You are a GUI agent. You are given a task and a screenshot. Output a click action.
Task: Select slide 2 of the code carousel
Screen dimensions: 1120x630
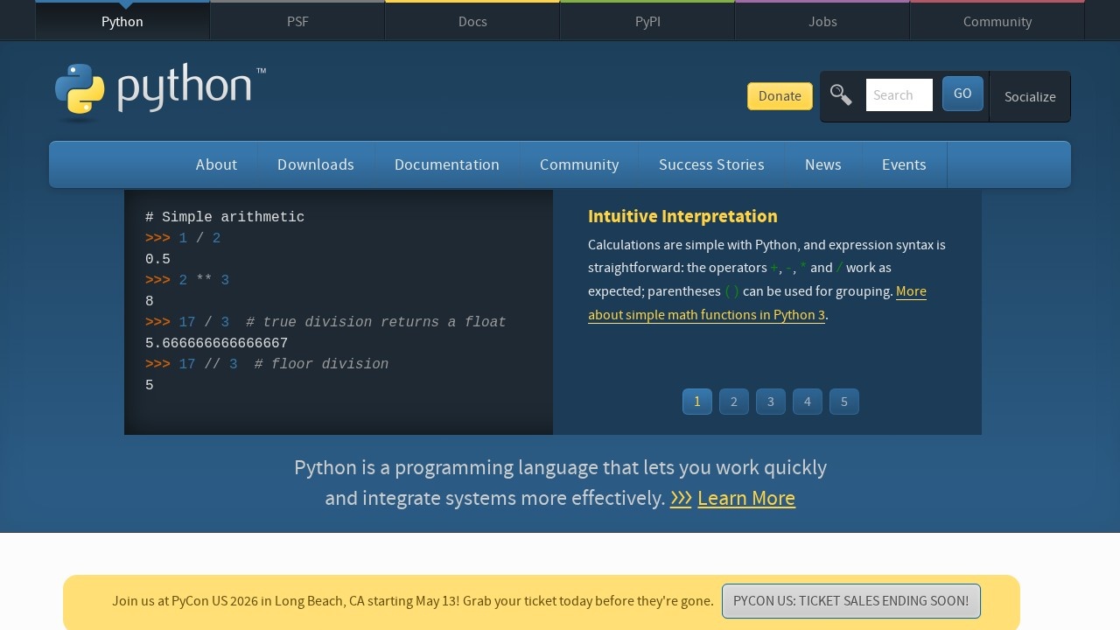tap(734, 402)
